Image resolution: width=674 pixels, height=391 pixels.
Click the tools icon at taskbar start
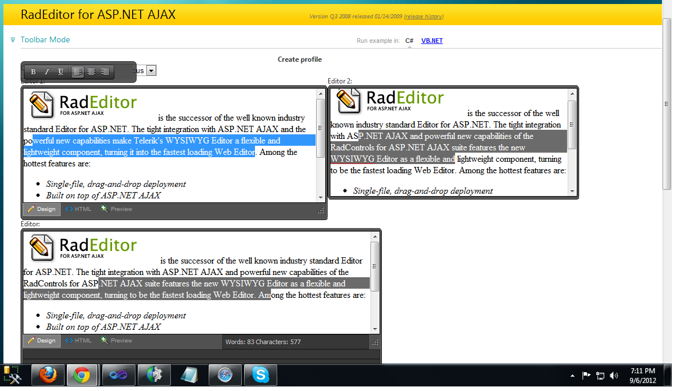(x=13, y=376)
